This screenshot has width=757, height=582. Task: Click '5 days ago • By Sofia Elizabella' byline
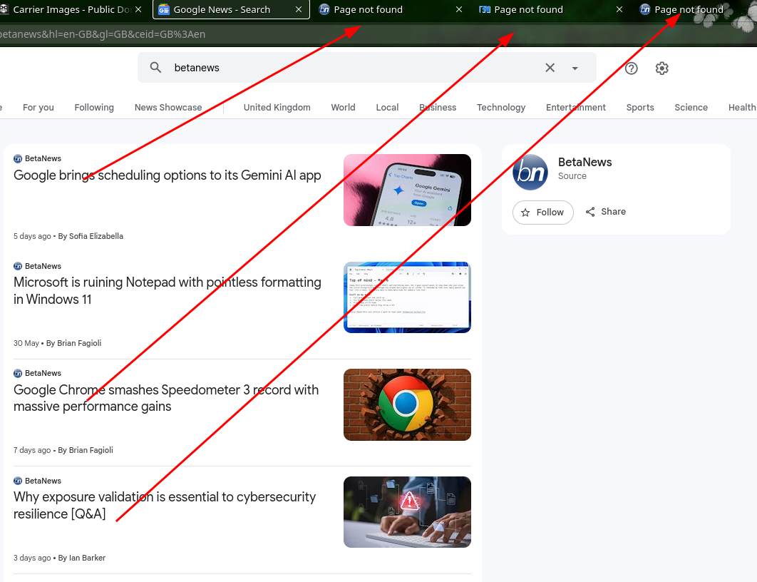point(68,236)
